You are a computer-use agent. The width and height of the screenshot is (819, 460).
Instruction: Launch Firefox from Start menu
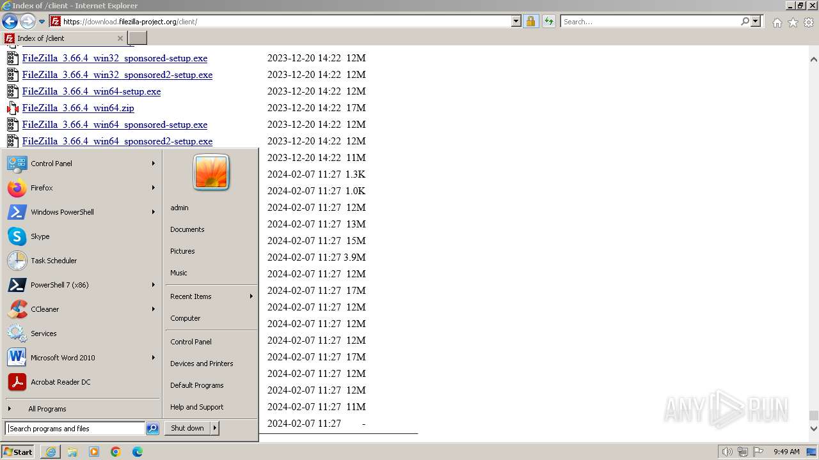(81, 188)
